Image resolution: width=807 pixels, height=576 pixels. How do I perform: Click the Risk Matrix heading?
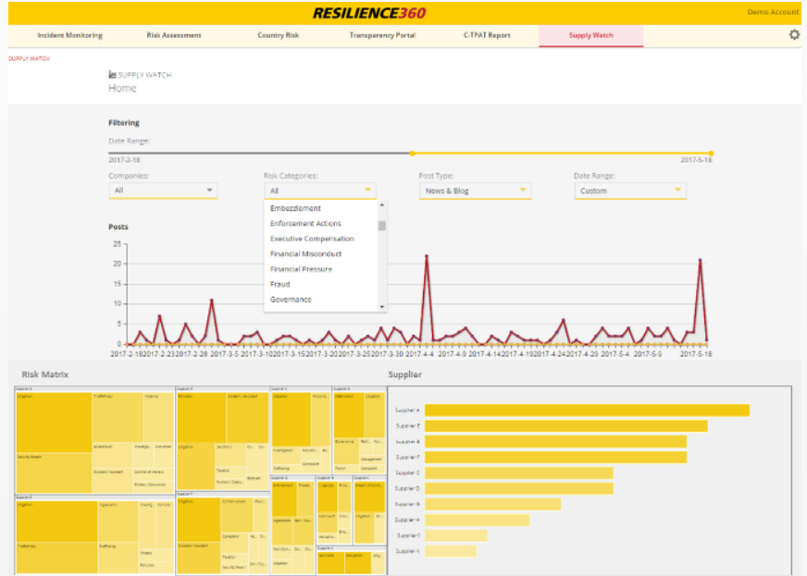pos(44,374)
